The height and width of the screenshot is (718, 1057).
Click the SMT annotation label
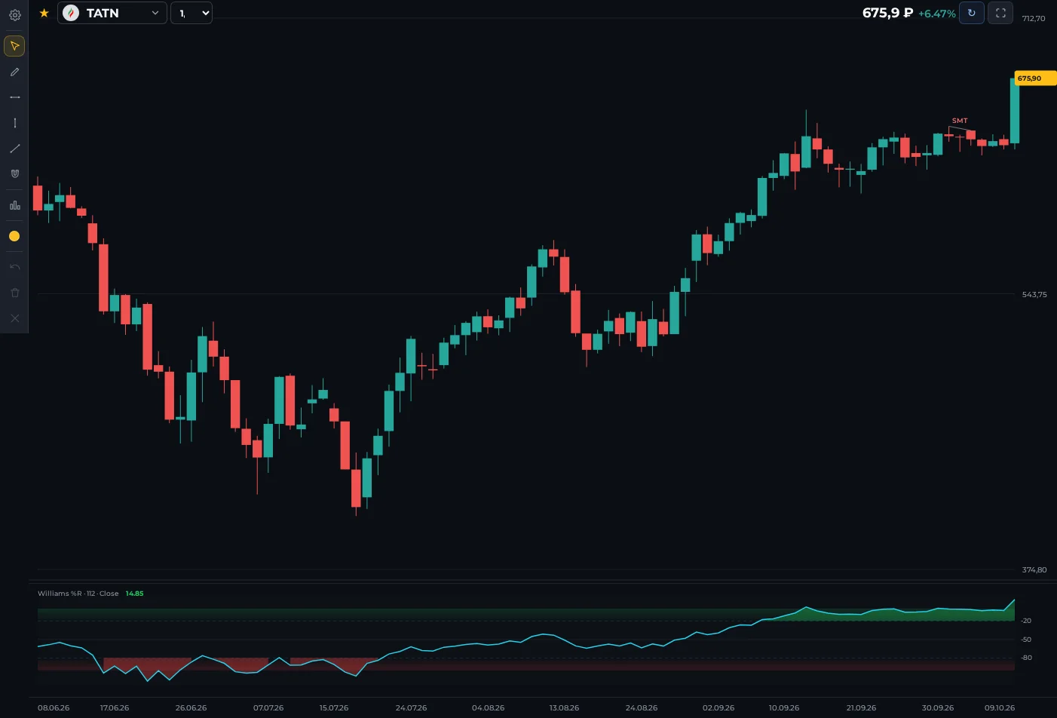[x=960, y=121]
